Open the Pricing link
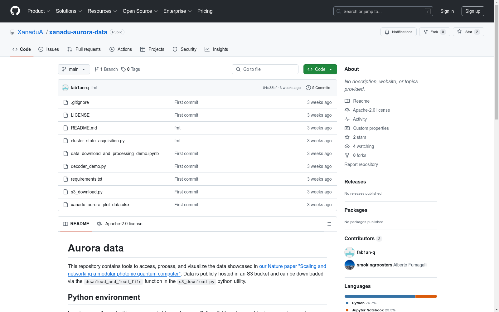Screen dimensions: 499x312 205,11
